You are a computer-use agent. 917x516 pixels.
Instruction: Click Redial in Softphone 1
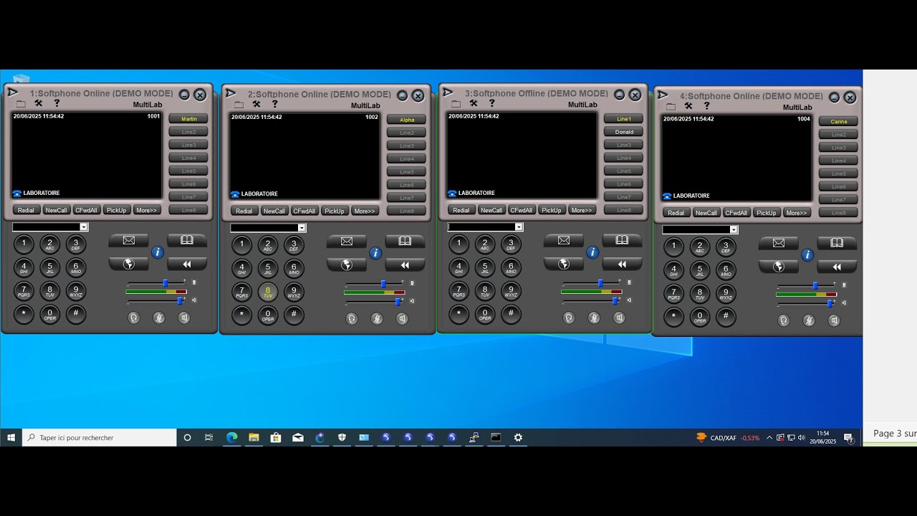[x=26, y=210]
